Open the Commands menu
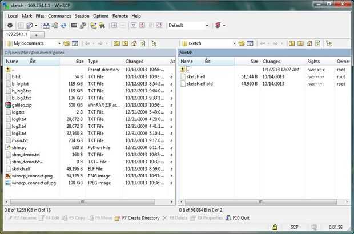This screenshot has height=234, width=354. click(59, 16)
